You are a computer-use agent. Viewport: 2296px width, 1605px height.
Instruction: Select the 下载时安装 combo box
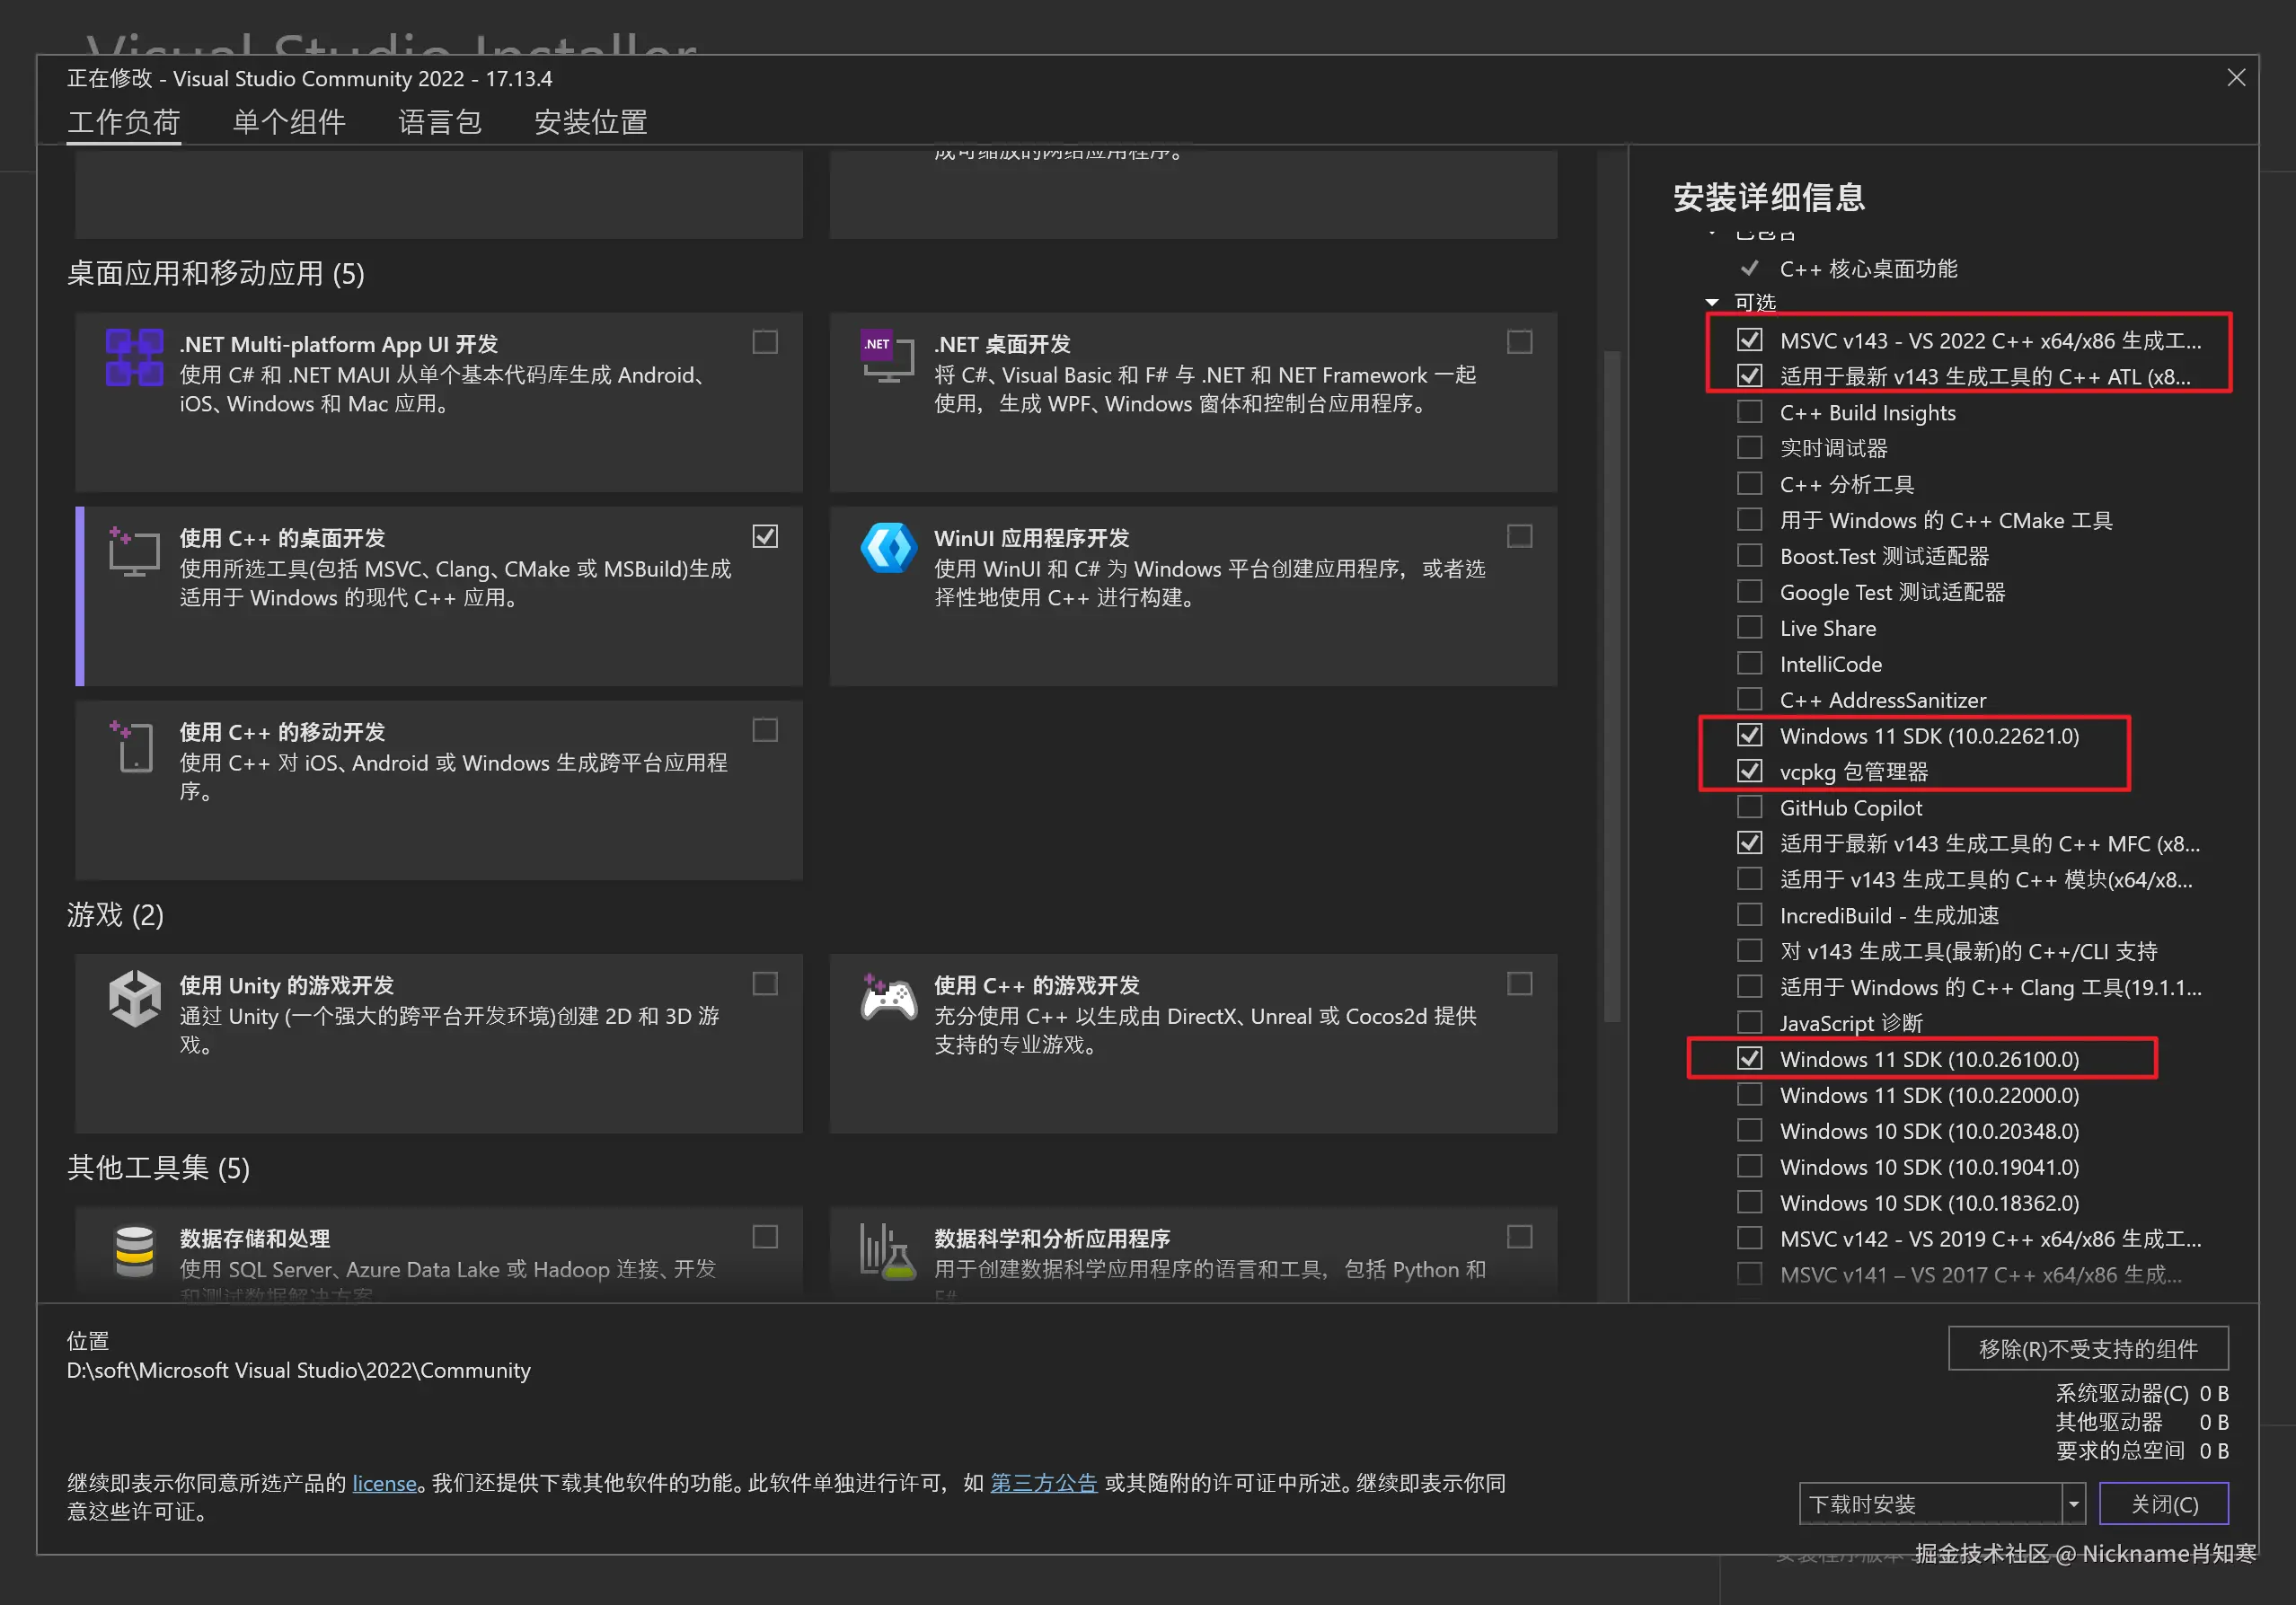(x=1942, y=1503)
